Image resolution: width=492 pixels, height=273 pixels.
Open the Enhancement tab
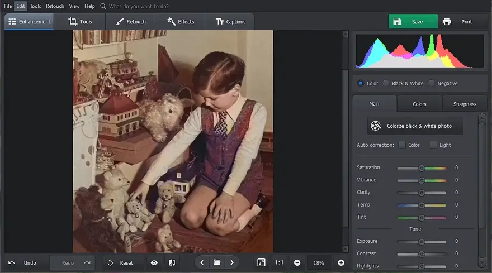29,22
